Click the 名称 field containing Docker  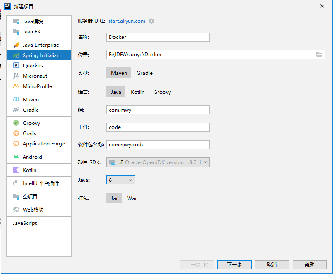[x=158, y=37]
